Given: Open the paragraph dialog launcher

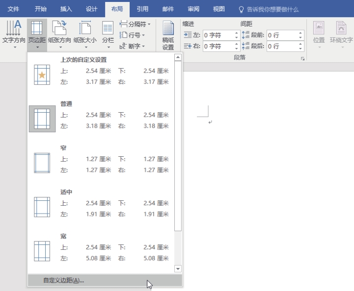Looking at the screenshot, I should (302, 59).
